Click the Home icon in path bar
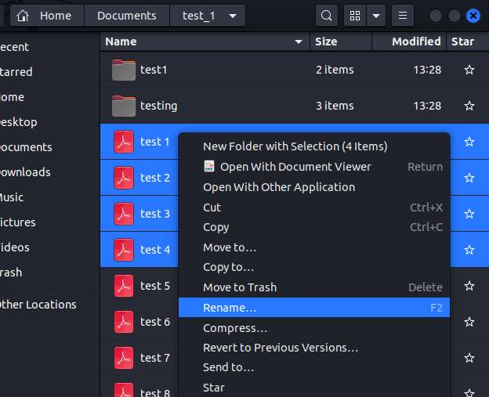489x397 pixels. coord(24,16)
